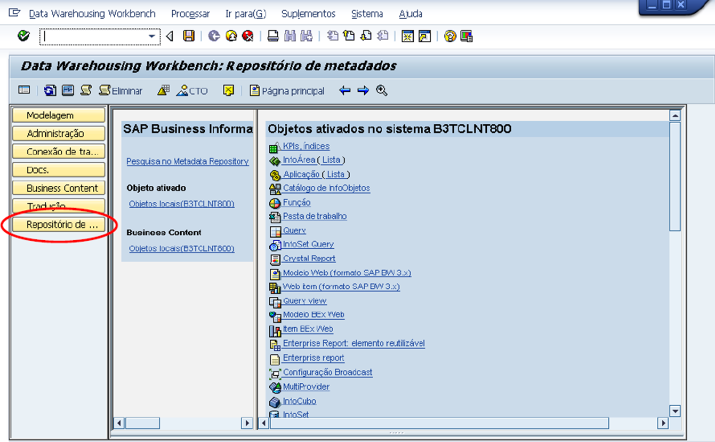Open the Query view link
Viewport: 715px width, 442px height.
304,301
